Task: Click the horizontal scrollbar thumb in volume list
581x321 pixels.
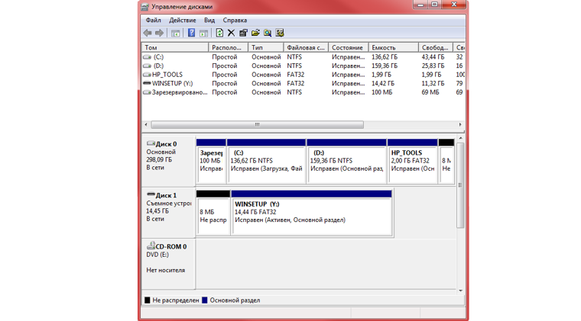Action: pyautogui.click(x=257, y=125)
